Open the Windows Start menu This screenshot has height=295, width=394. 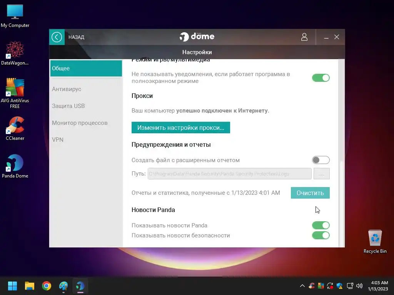pyautogui.click(x=12, y=286)
